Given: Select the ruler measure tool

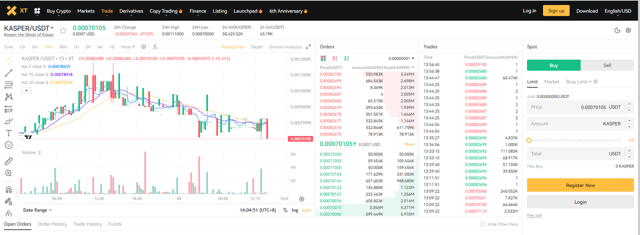Looking at the screenshot, I should tap(8, 161).
